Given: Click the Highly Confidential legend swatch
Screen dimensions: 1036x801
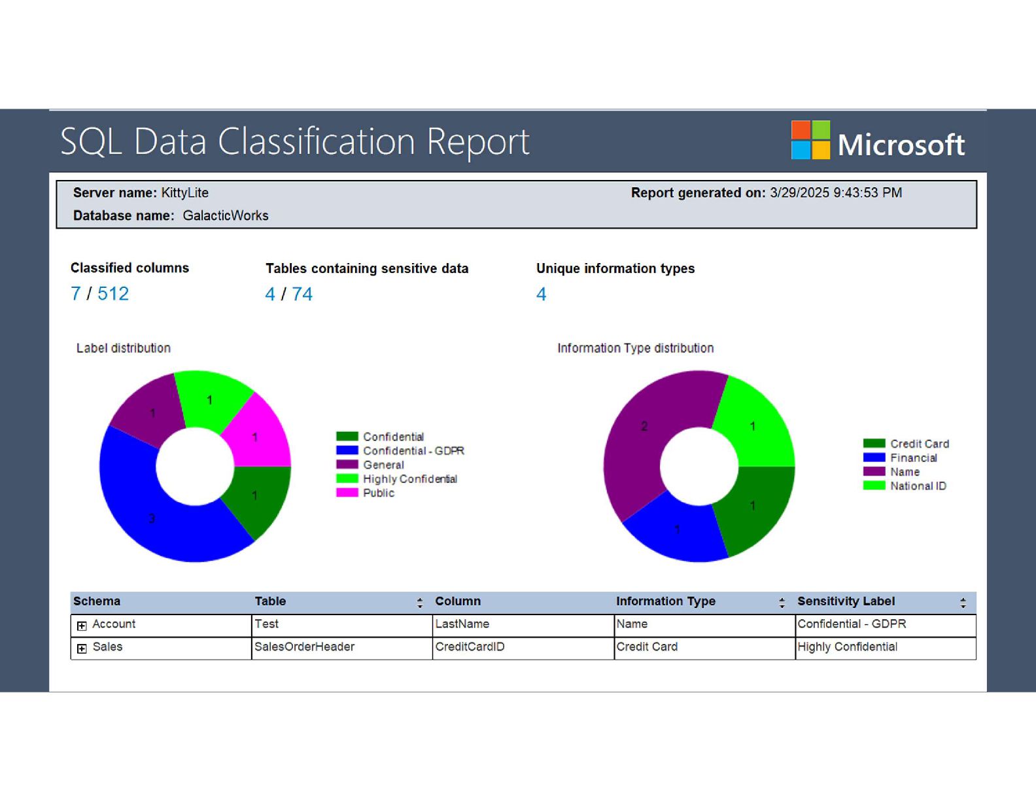Looking at the screenshot, I should (347, 478).
